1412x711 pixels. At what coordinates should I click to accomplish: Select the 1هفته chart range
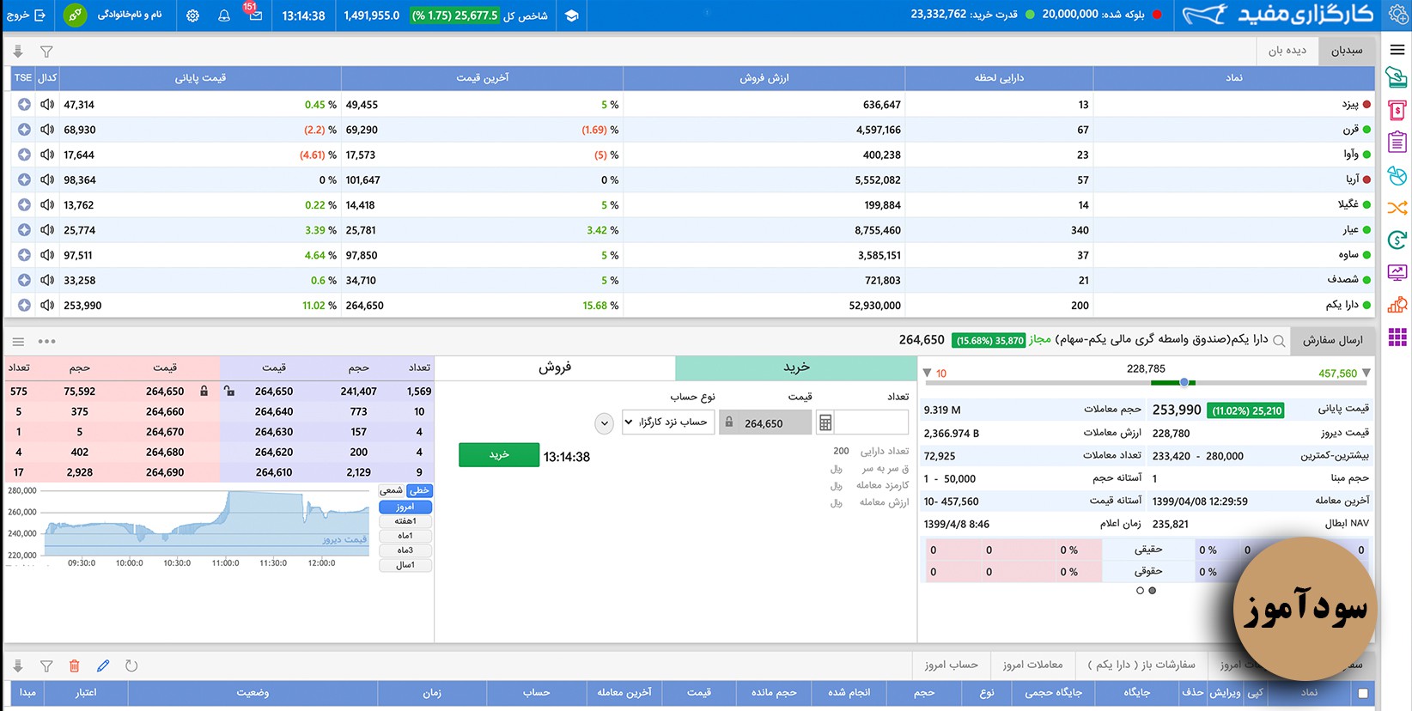tap(405, 521)
